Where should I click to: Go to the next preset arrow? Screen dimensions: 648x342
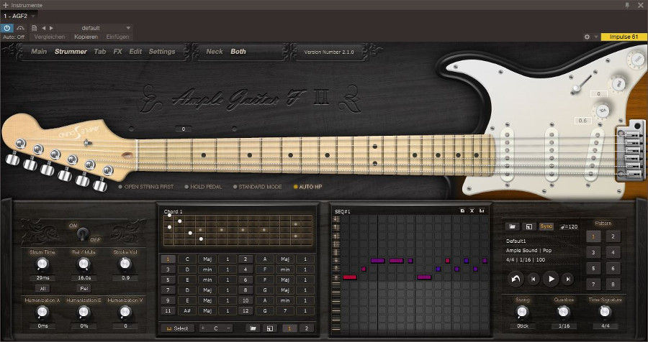pos(51,28)
